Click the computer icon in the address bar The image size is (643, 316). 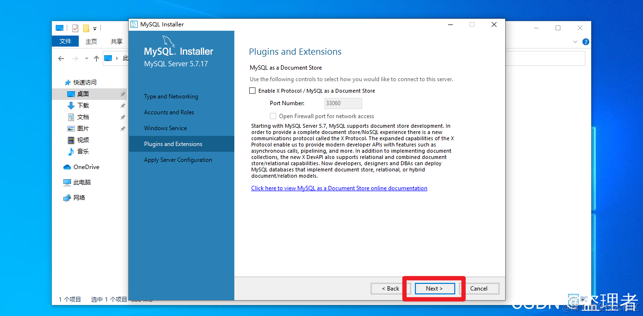pos(108,59)
